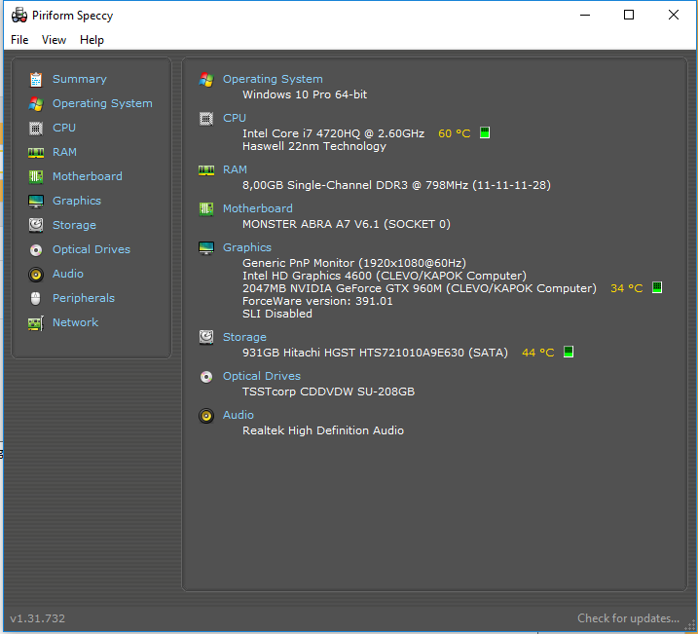Click the window resize grip corner
The width and height of the screenshot is (698, 634).
click(690, 626)
